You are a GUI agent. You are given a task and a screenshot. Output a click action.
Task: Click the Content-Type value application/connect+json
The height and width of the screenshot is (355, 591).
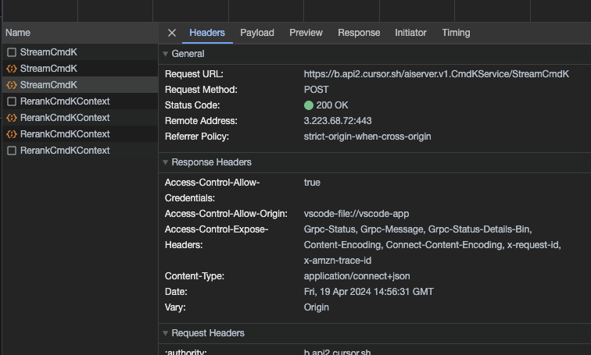357,276
